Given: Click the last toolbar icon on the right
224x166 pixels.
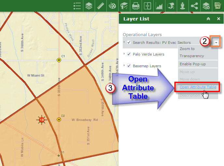Looking at the screenshot, I should click(218, 6).
